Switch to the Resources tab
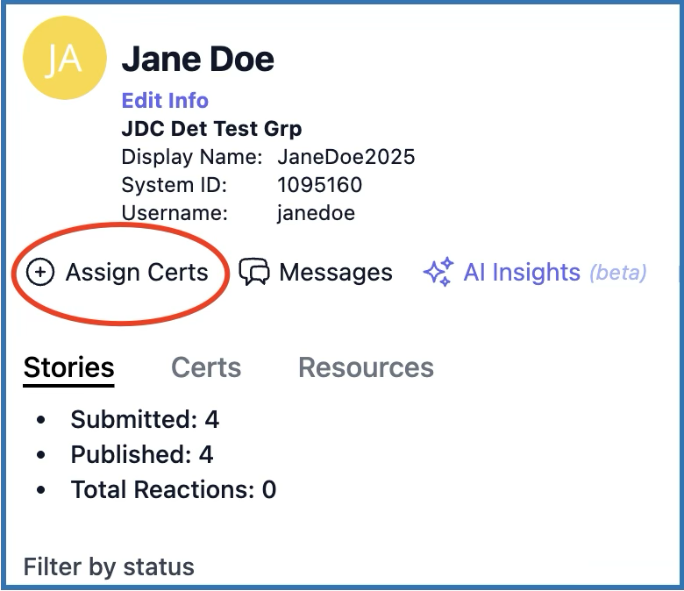684x591 pixels. [x=366, y=367]
